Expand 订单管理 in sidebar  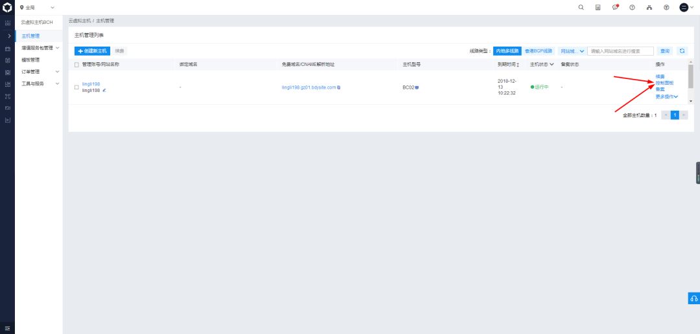[57, 71]
